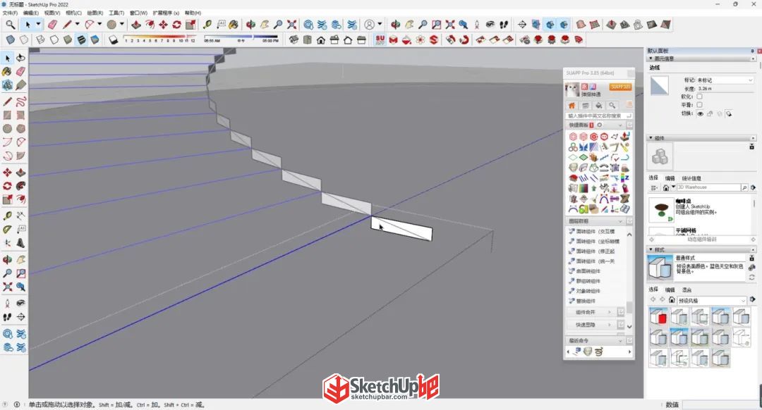Collapse the Entity Info panel section
This screenshot has width=762, height=410.
(651, 58)
